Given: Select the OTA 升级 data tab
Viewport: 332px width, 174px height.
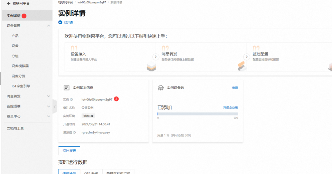Looking at the screenshot, I should tap(91, 172).
